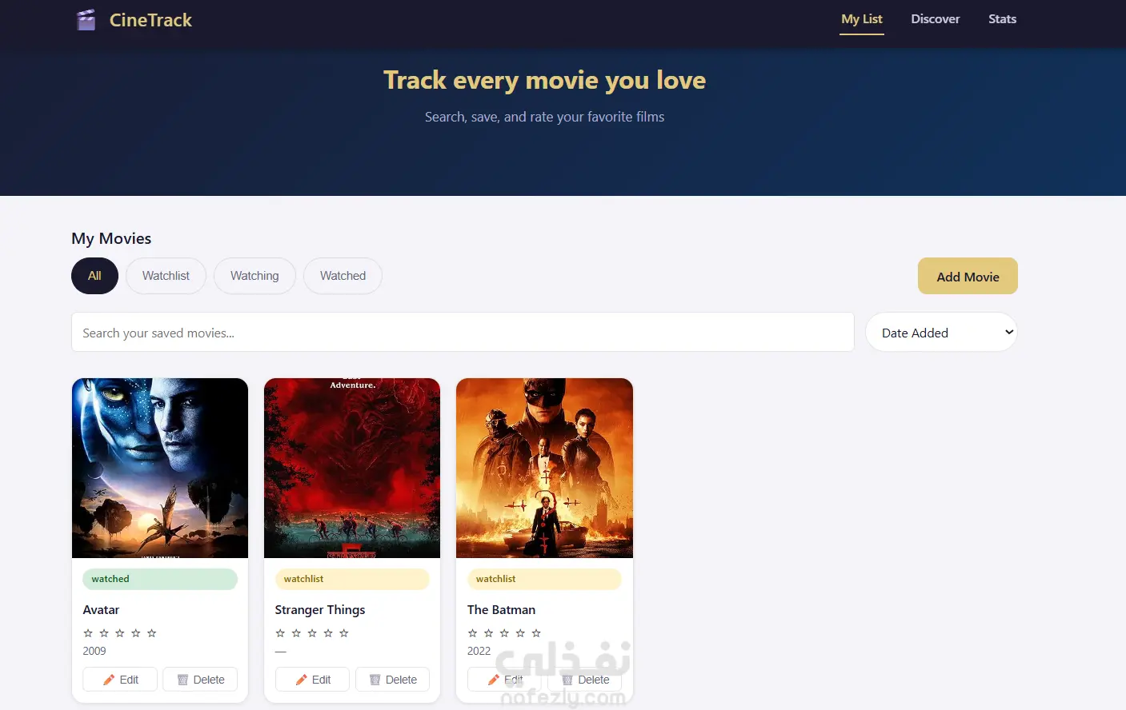Rate The Batman four stars
1126x710 pixels.
click(x=520, y=633)
